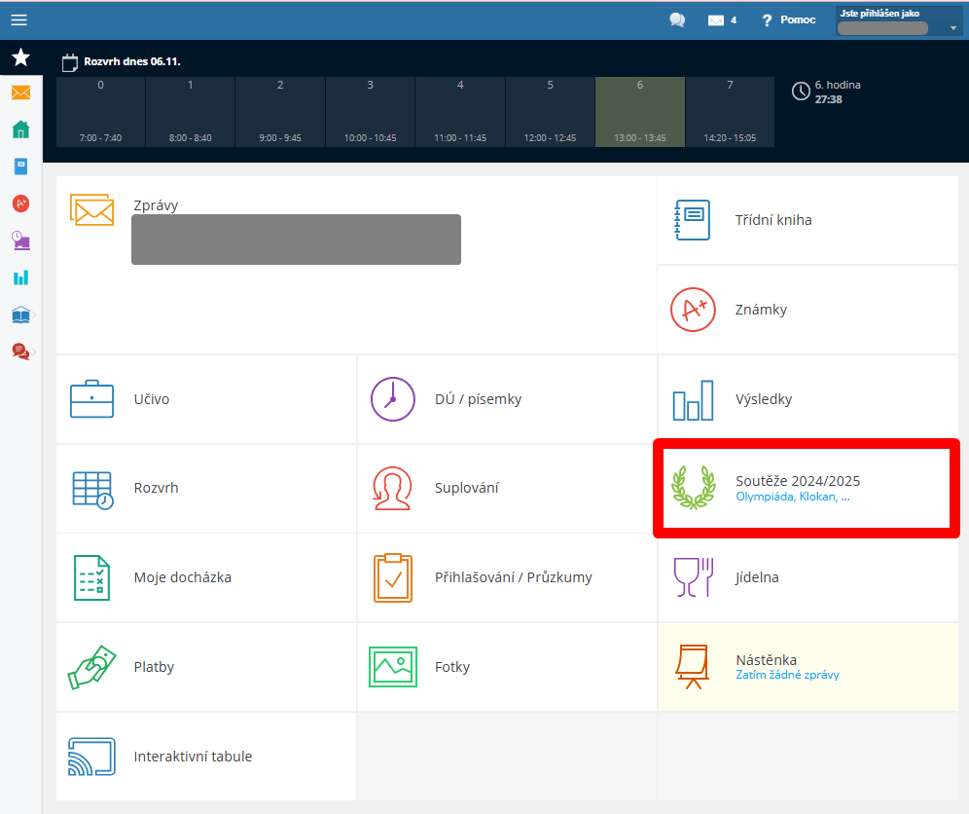Viewport: 969px width, 814px height.
Task: Click the Platby hand with money icon
Action: coord(91,667)
